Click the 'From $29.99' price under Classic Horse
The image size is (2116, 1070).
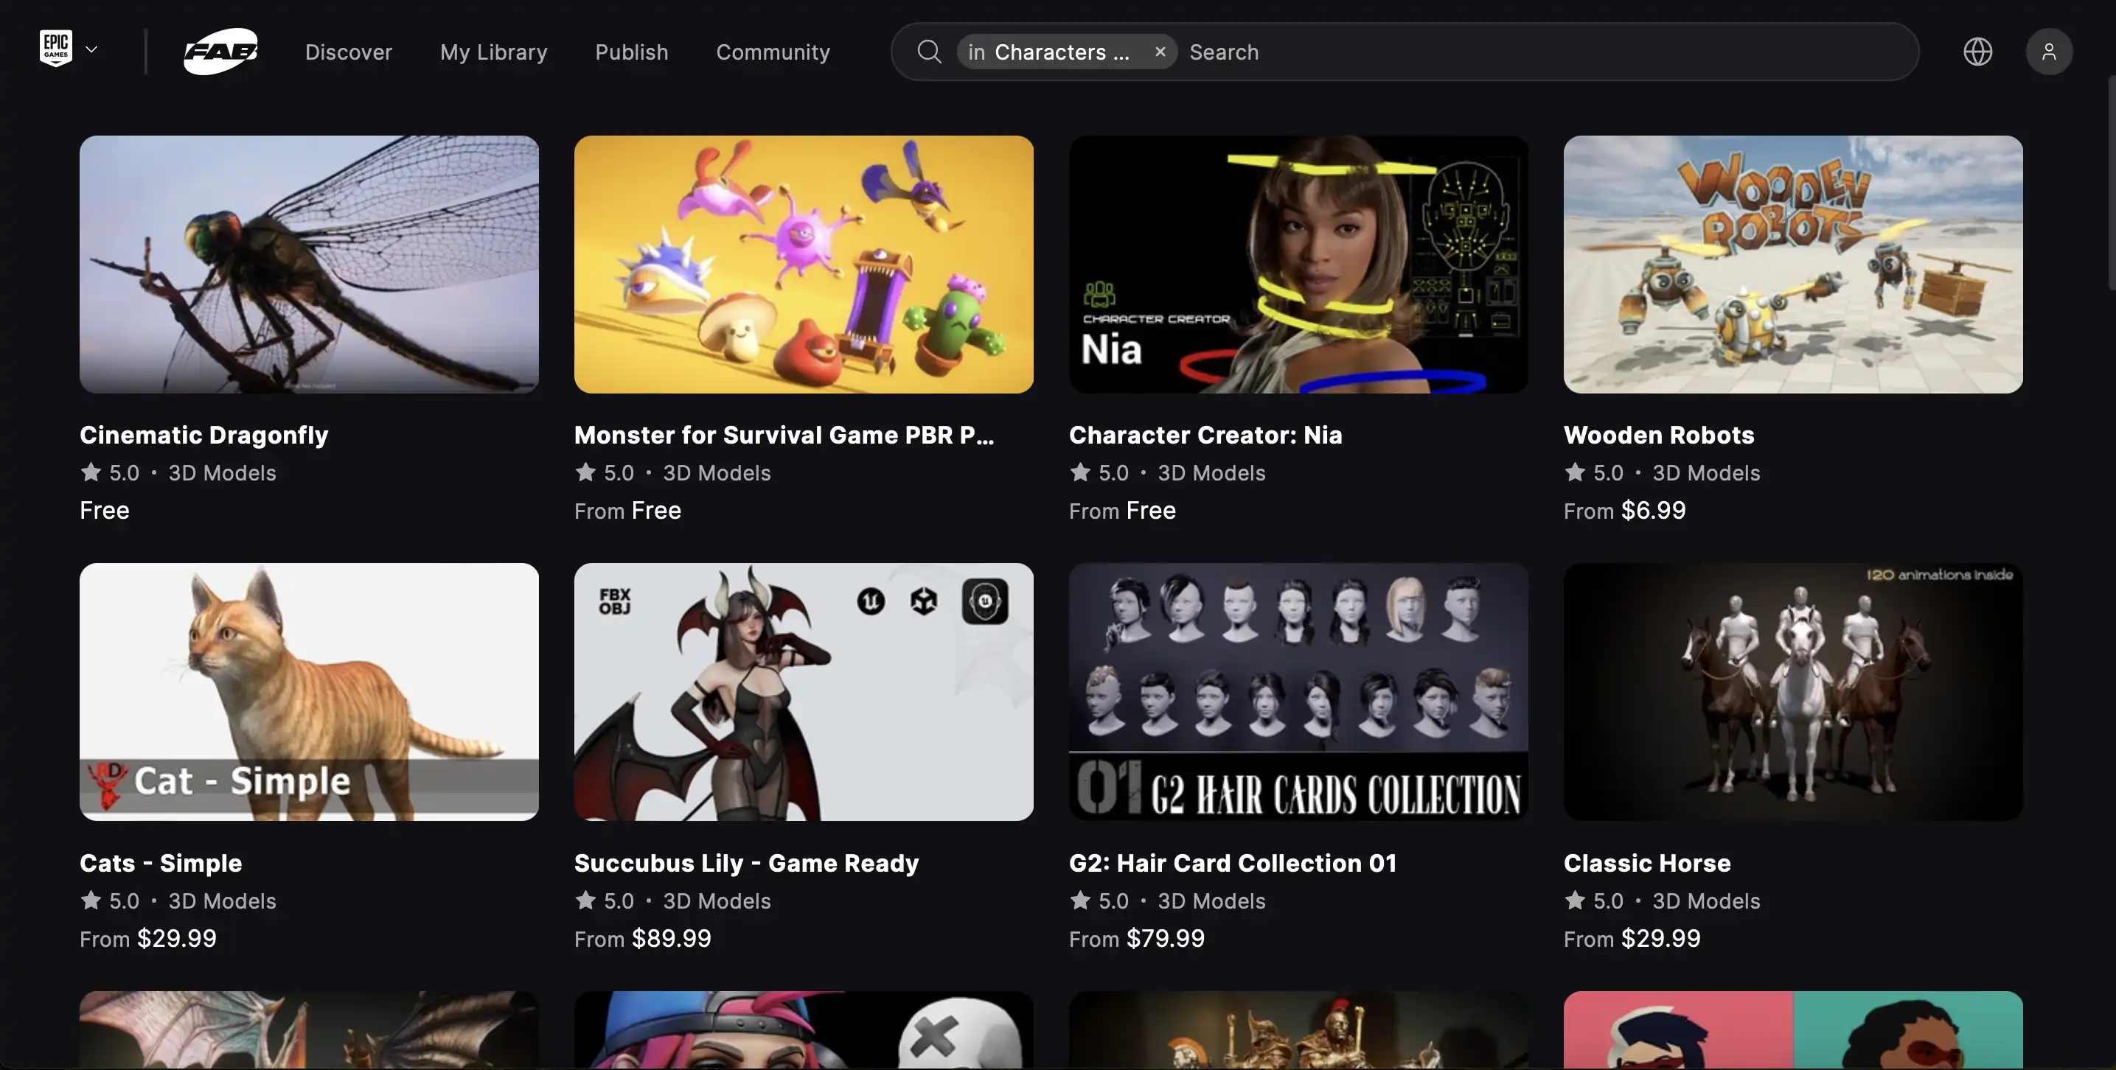(x=1632, y=938)
